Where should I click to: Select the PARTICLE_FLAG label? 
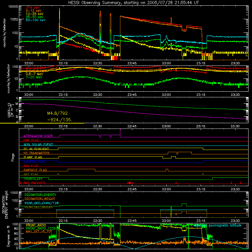35,170
